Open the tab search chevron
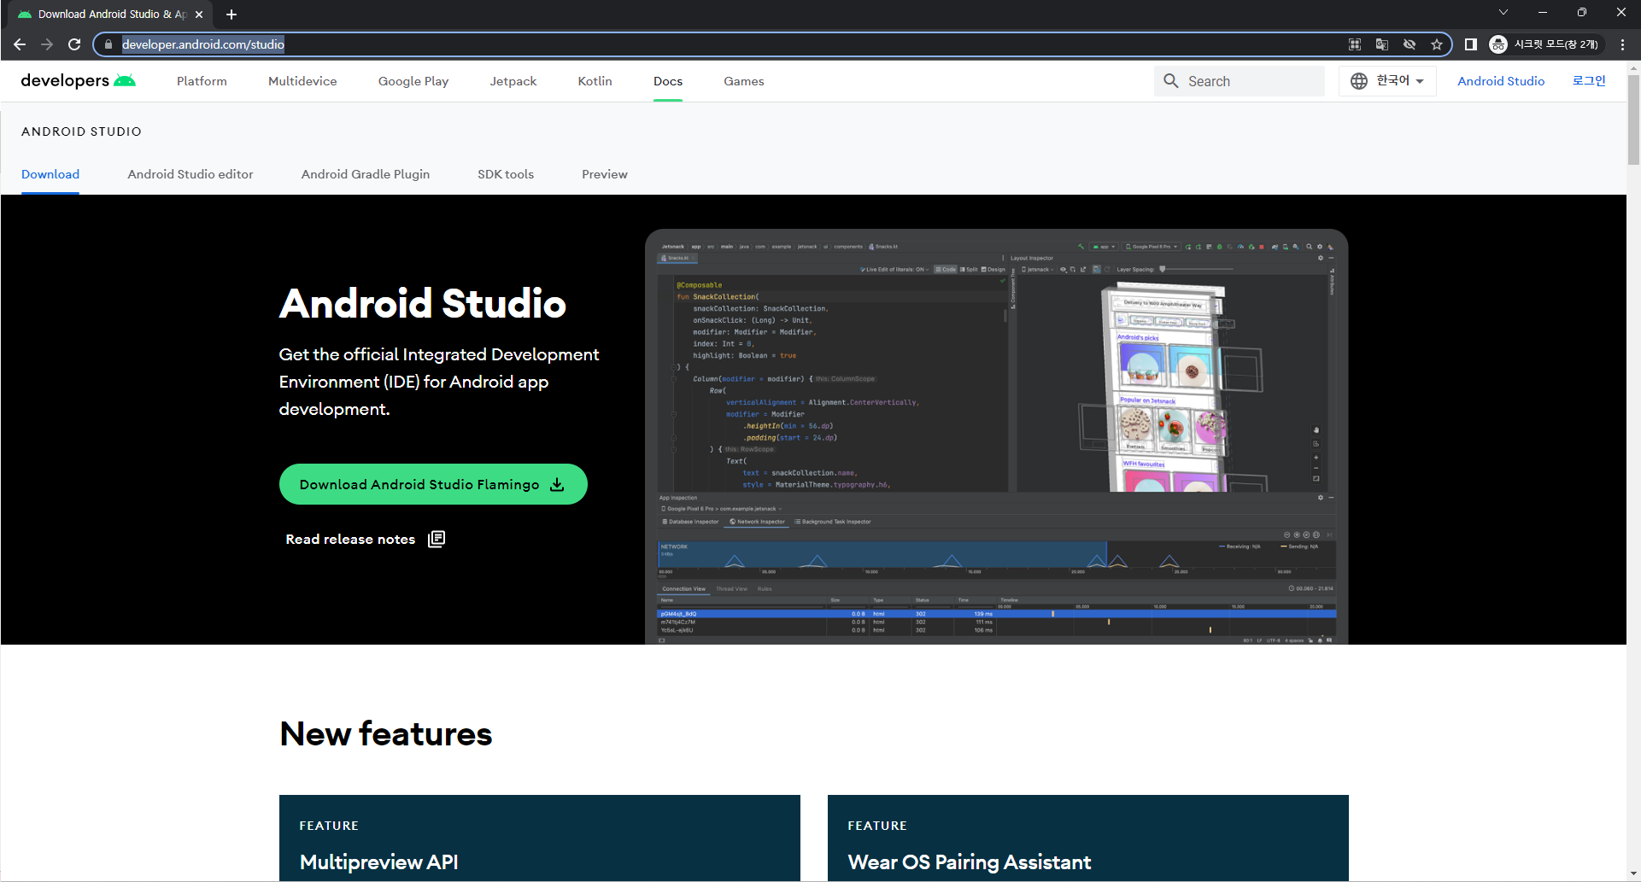 [1503, 12]
